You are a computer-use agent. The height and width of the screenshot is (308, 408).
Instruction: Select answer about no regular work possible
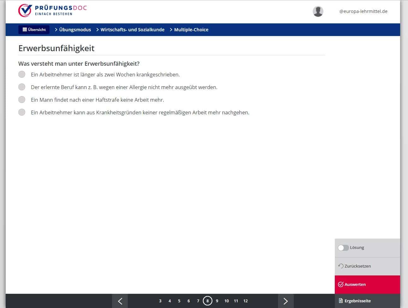pyautogui.click(x=22, y=112)
